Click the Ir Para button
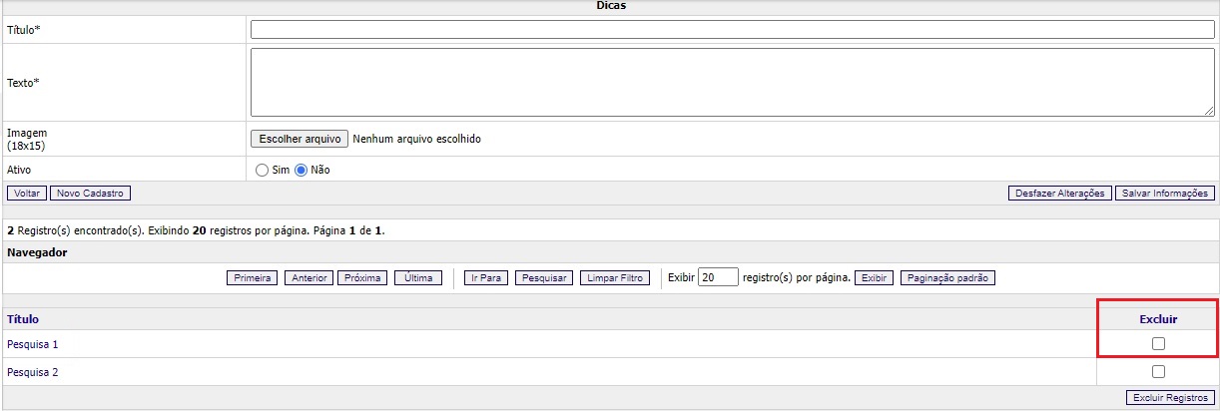The width and height of the screenshot is (1220, 411). (x=486, y=278)
